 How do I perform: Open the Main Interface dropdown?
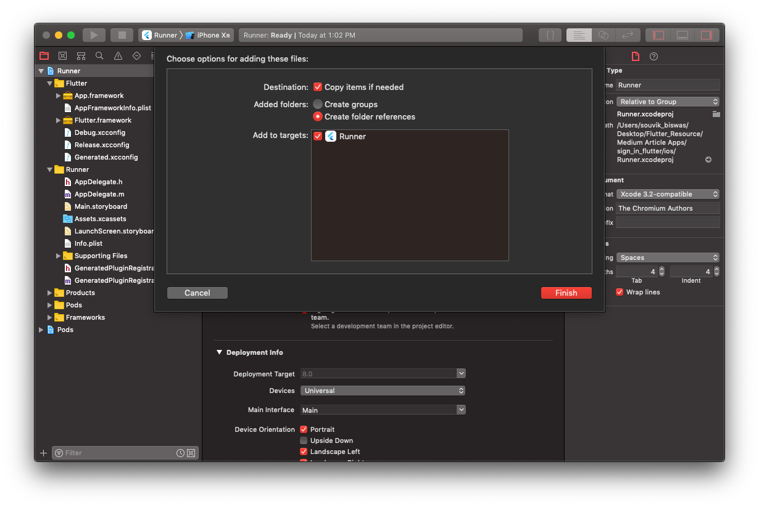460,410
